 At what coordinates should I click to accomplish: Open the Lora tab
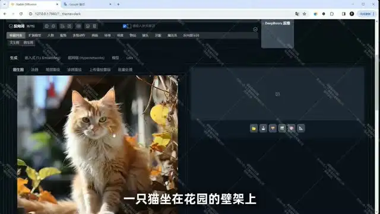[129, 58]
